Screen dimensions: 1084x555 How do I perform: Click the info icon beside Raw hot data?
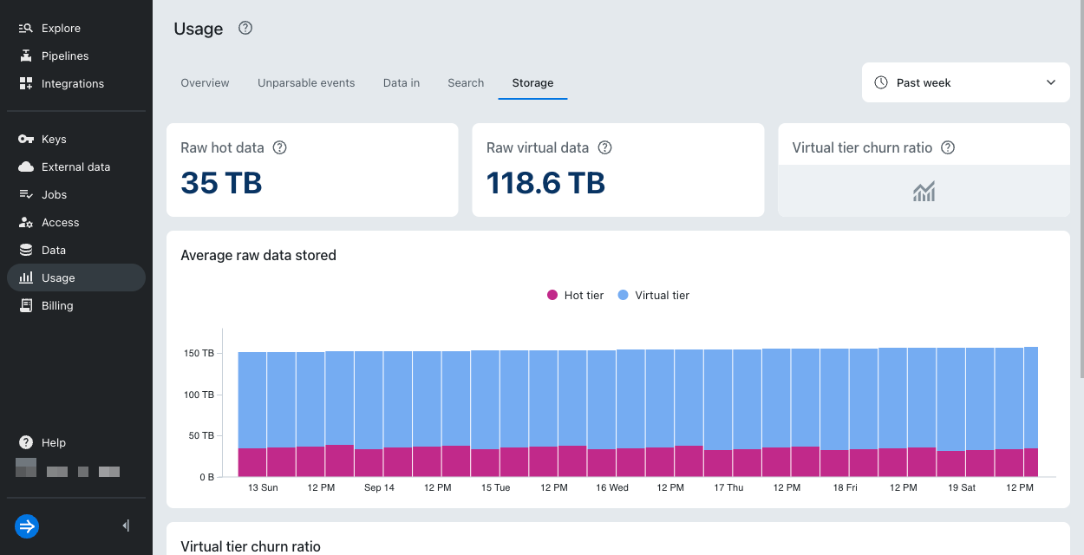[279, 147]
